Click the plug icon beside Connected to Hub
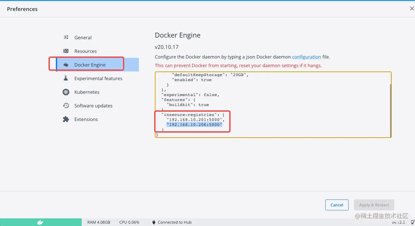This screenshot has width=415, height=226. 154,222
